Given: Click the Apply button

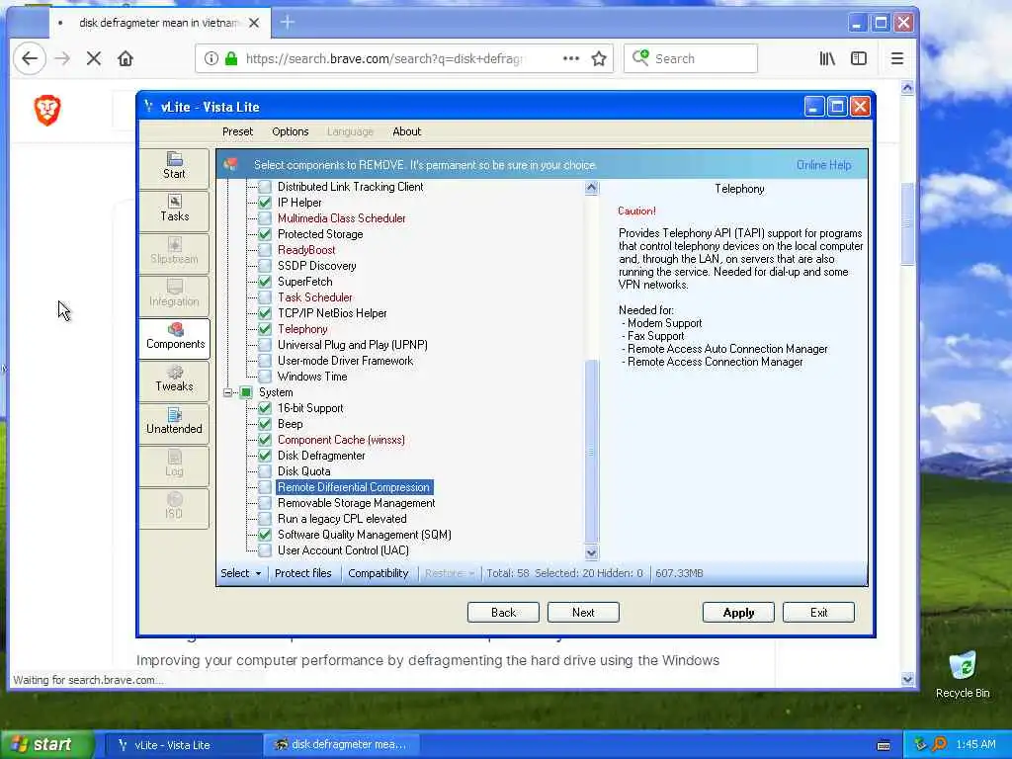Looking at the screenshot, I should click(738, 613).
